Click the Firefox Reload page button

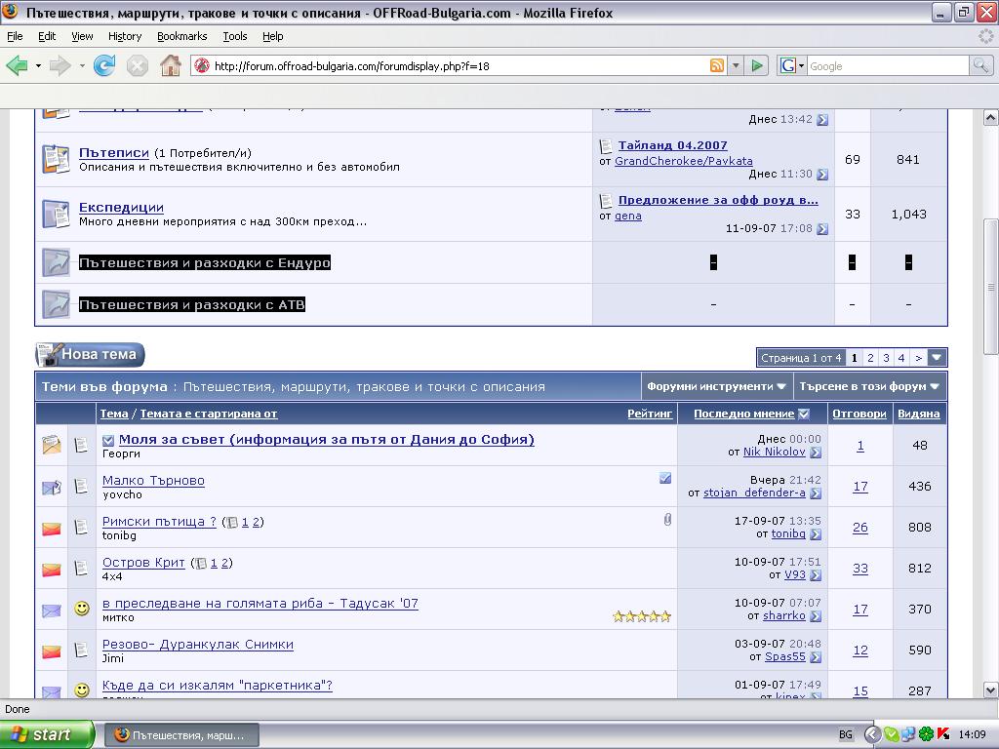(x=104, y=66)
